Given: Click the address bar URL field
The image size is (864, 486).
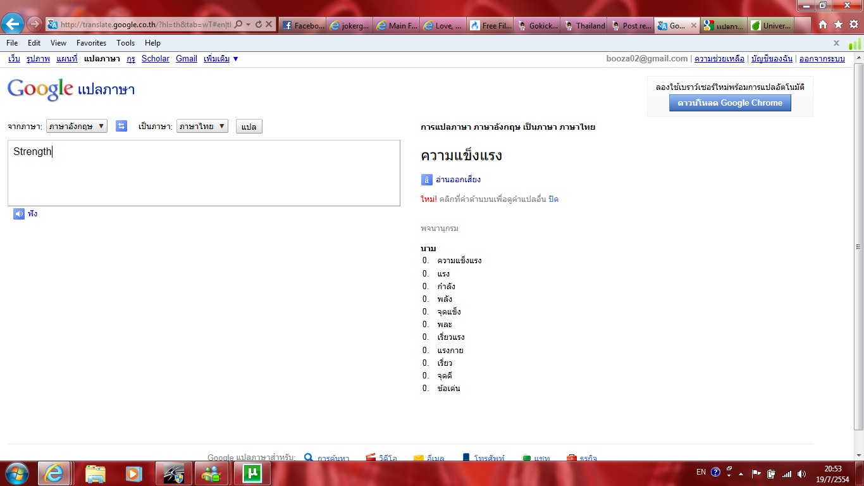Looking at the screenshot, I should click(145, 25).
